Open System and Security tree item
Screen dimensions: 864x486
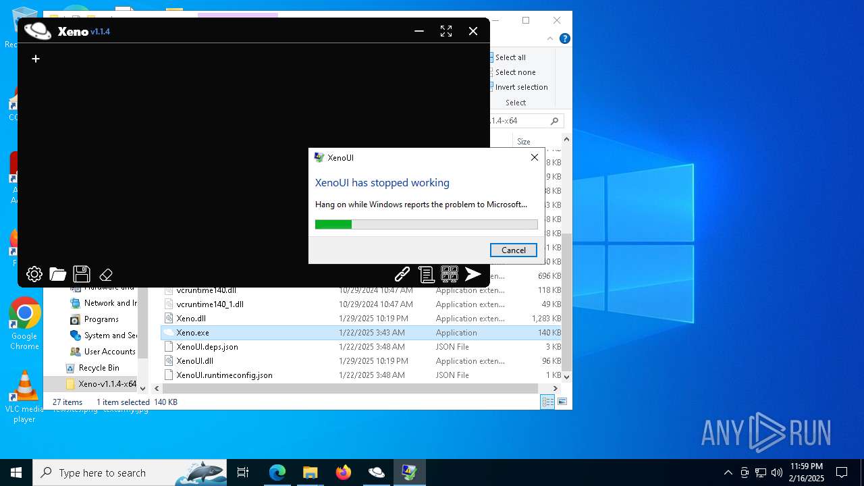103,335
